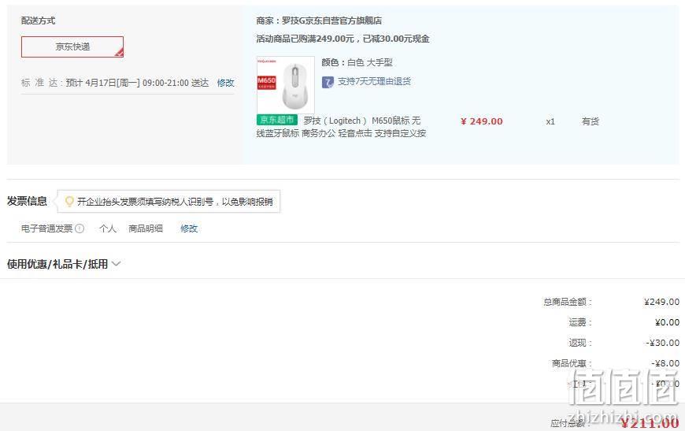Select the 京东快递 delivery option
The height and width of the screenshot is (431, 685).
[72, 46]
